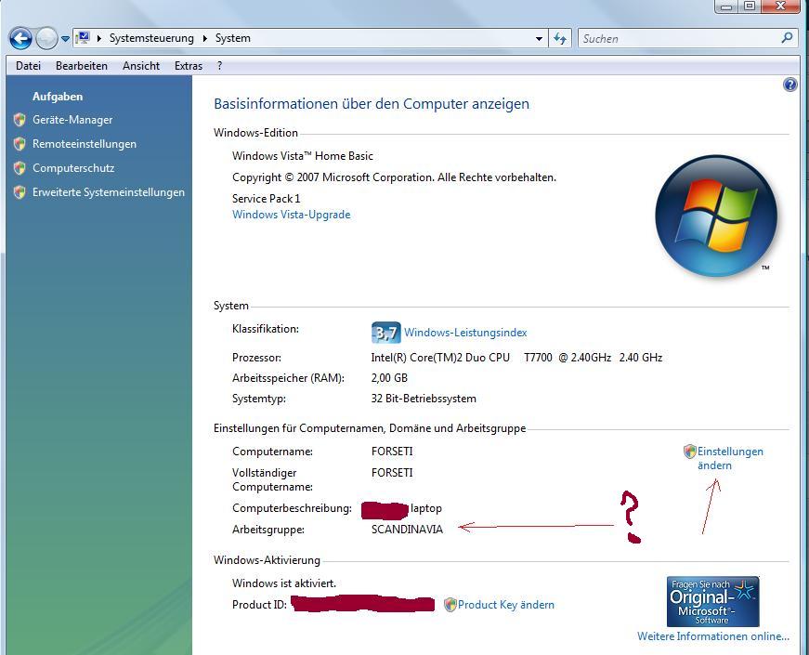The height and width of the screenshot is (655, 809).
Task: Expand the root breadcrumb arrow before Systemsteuerung
Action: click(x=98, y=38)
